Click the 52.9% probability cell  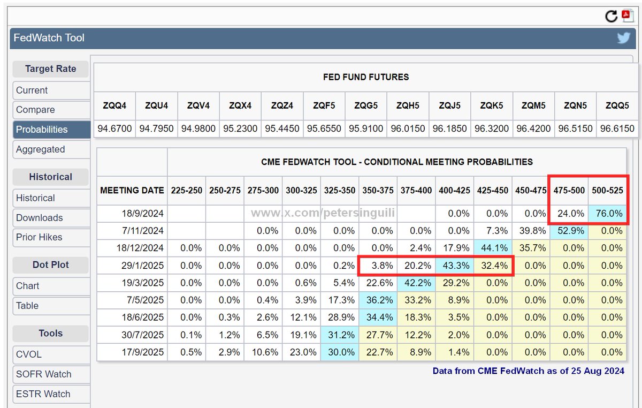tap(569, 231)
